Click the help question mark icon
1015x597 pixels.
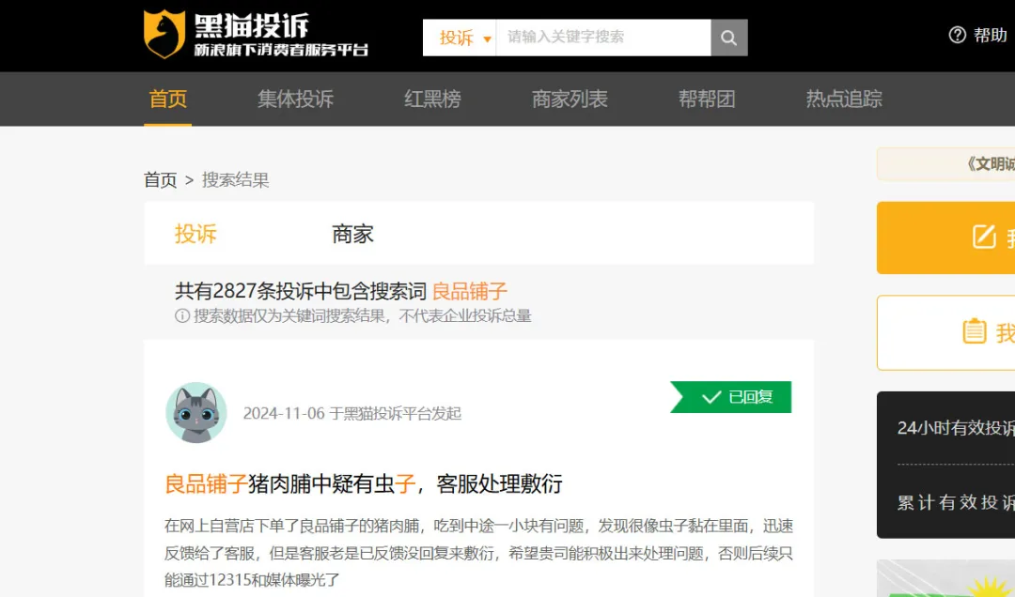(x=958, y=36)
